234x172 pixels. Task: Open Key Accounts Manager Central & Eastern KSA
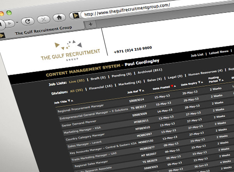point(103,148)
